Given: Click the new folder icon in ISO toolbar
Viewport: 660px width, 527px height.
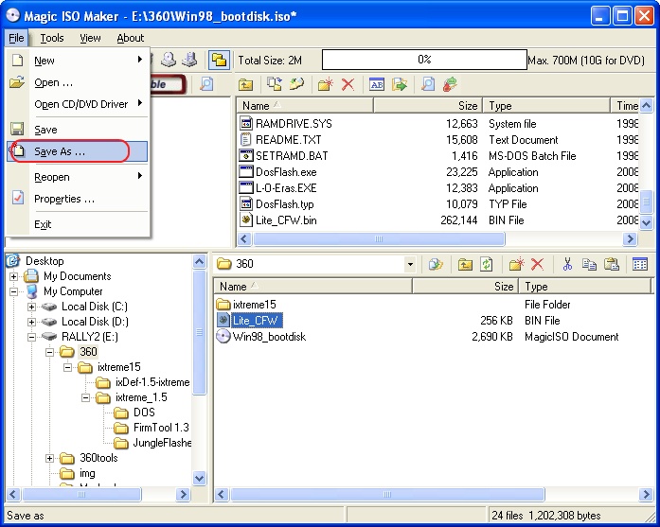Looking at the screenshot, I should pyautogui.click(x=326, y=84).
